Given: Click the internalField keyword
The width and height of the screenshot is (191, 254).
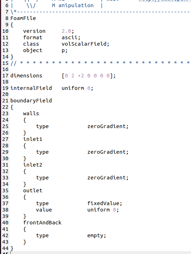Looking at the screenshot, I should [31, 88].
